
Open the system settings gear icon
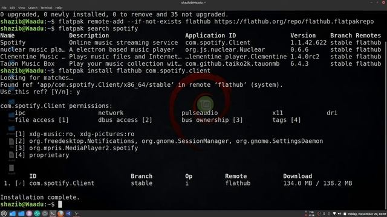coord(45,213)
